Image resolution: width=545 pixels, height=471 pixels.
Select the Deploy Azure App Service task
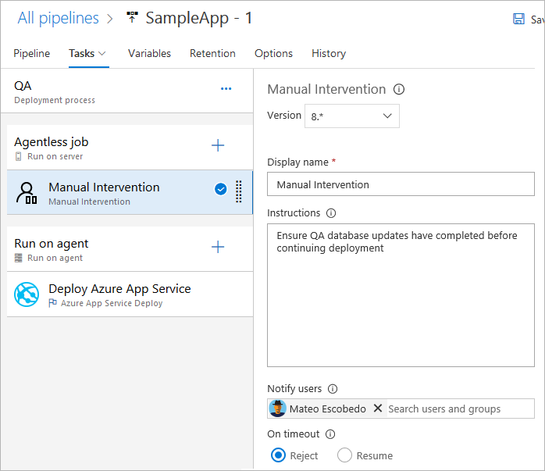click(x=130, y=294)
